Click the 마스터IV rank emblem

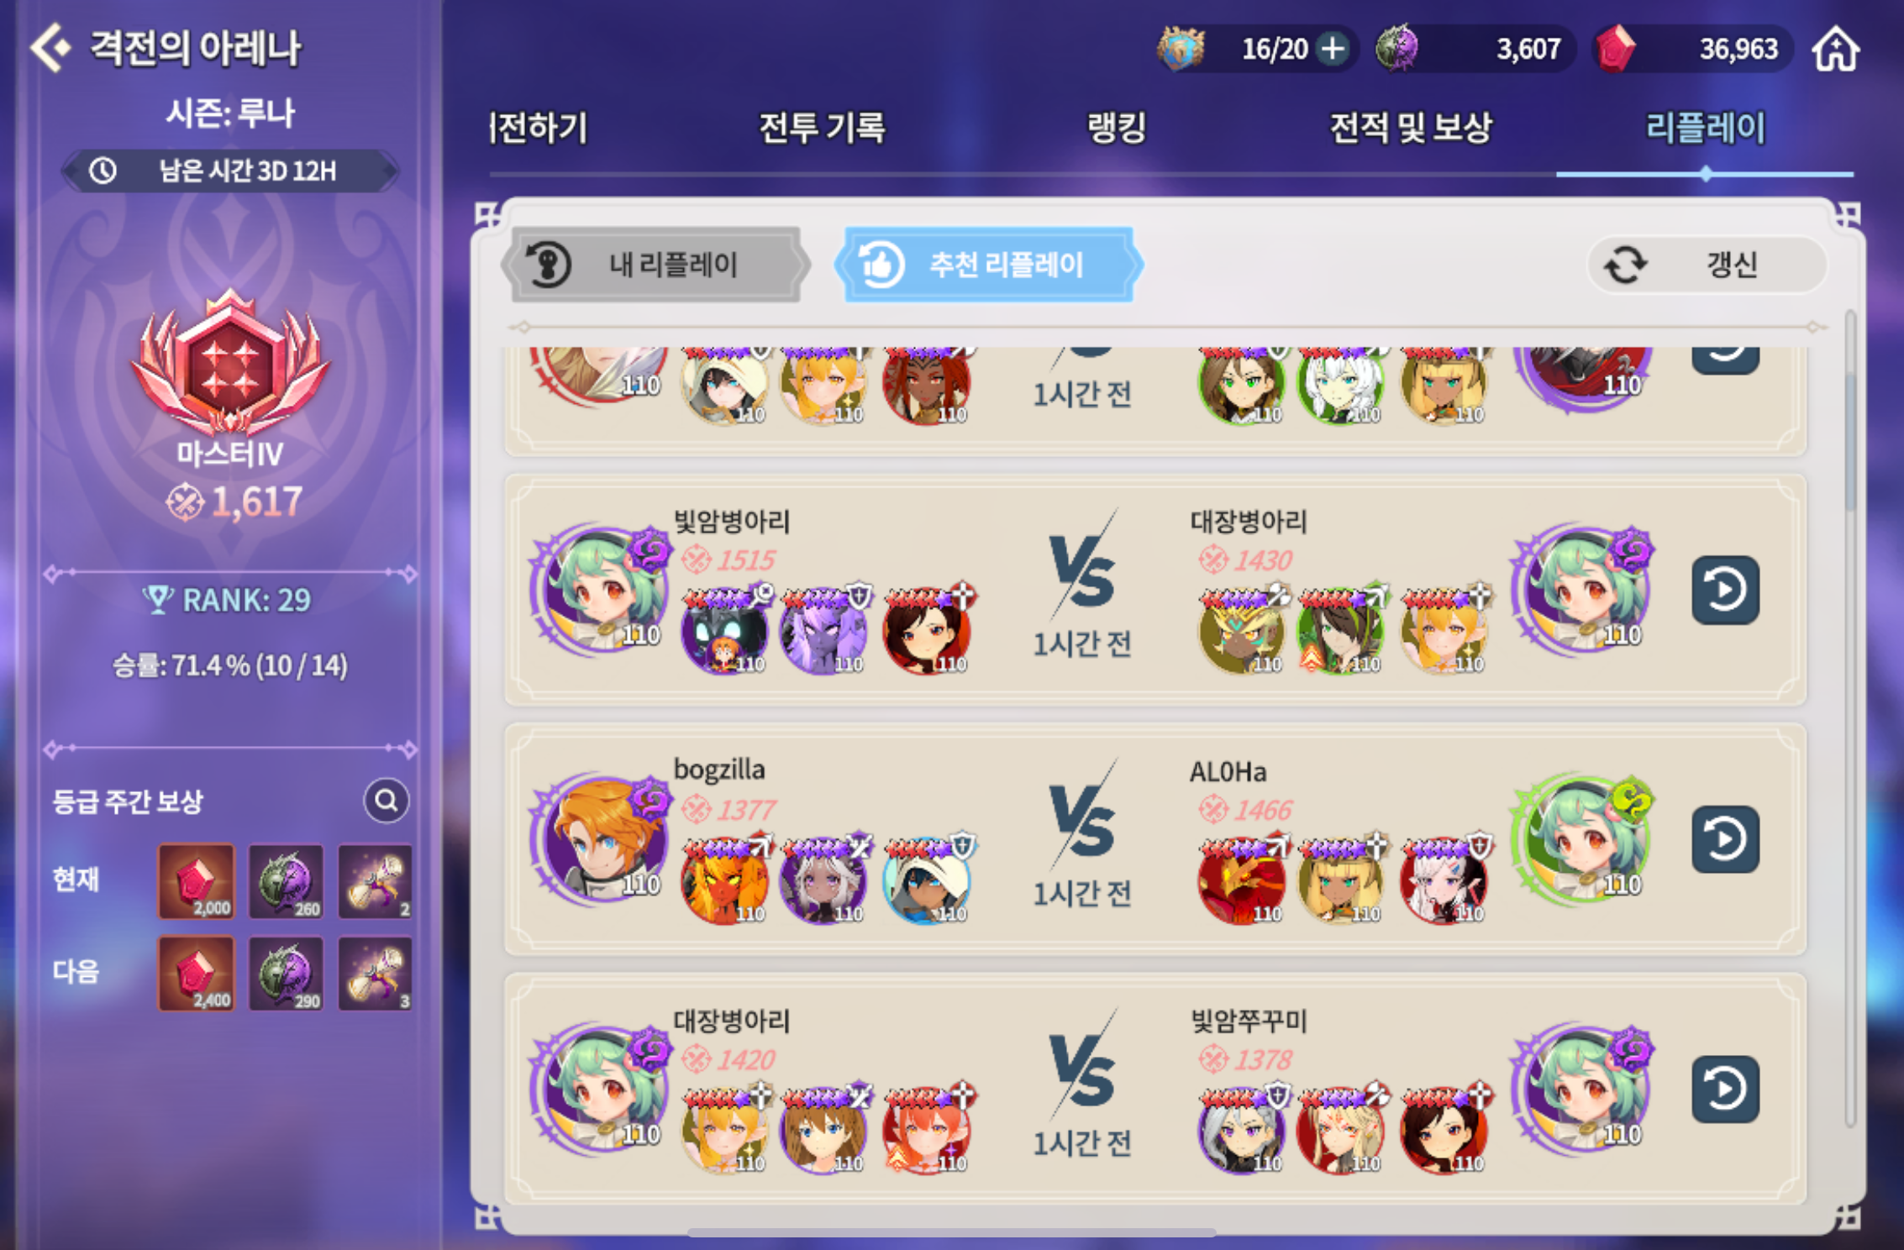point(230,363)
